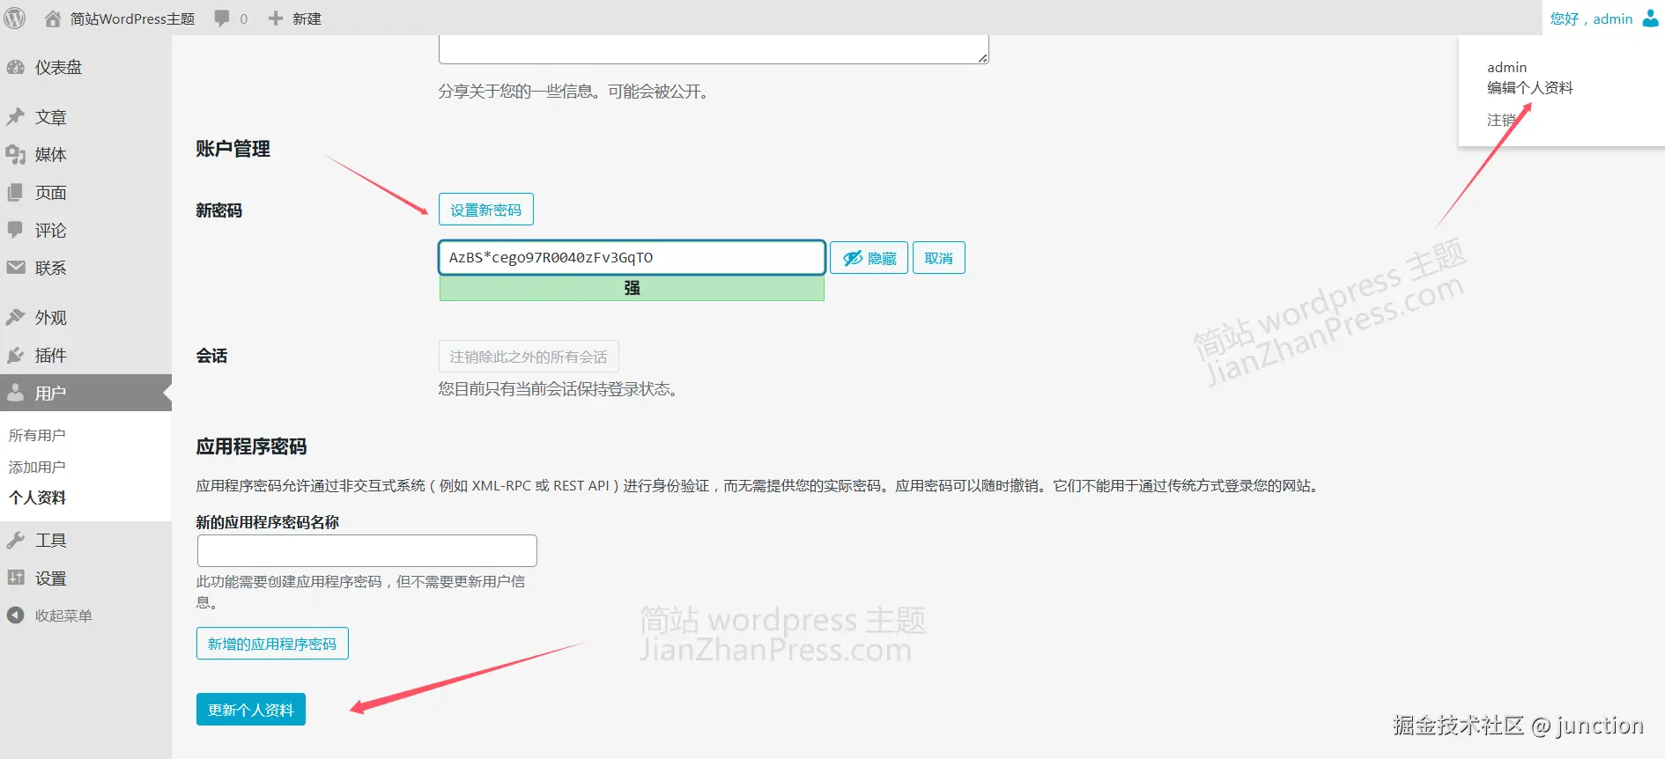Click 注销除此之外的所有会话 button
The width and height of the screenshot is (1665, 759).
click(529, 357)
